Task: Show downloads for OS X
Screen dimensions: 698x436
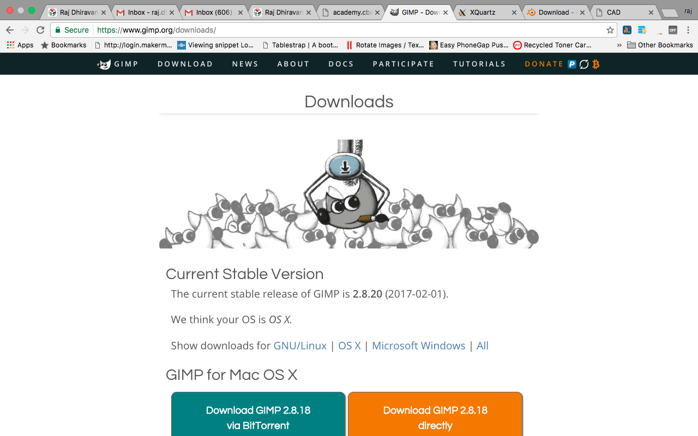Action: 350,346
